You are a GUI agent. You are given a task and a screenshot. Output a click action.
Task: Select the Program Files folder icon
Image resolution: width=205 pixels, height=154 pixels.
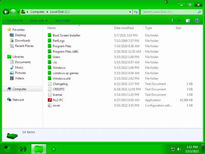click(49, 46)
